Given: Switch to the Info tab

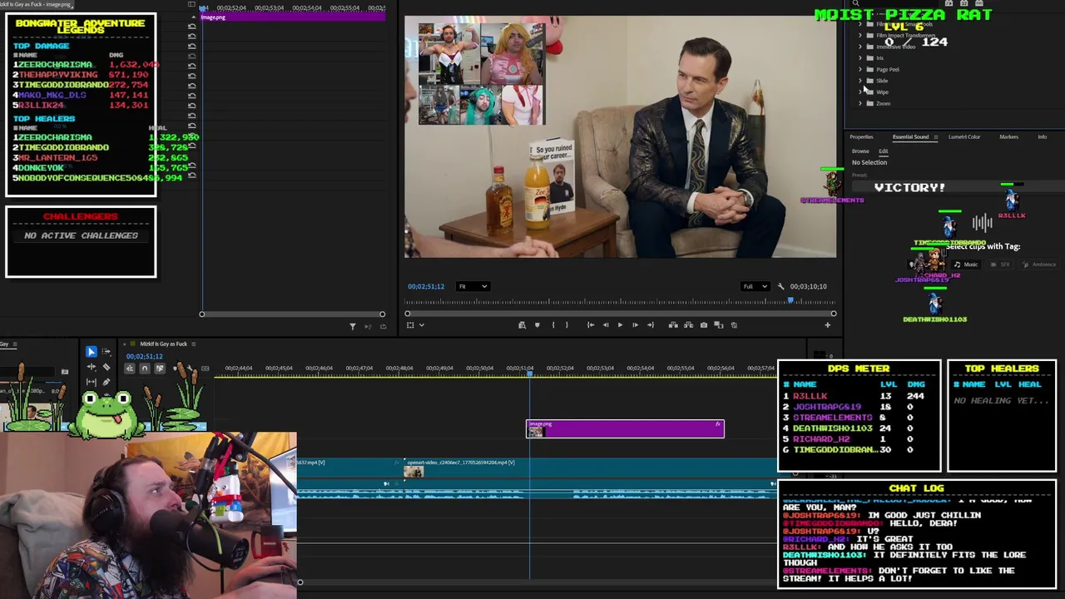Looking at the screenshot, I should pos(1042,136).
